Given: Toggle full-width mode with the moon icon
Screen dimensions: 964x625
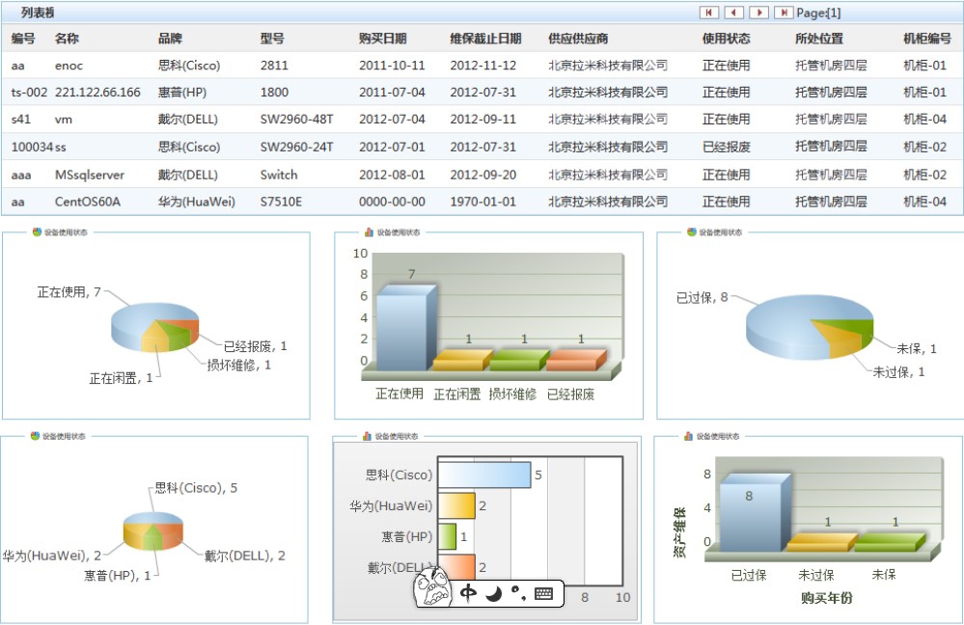Looking at the screenshot, I should [x=492, y=592].
